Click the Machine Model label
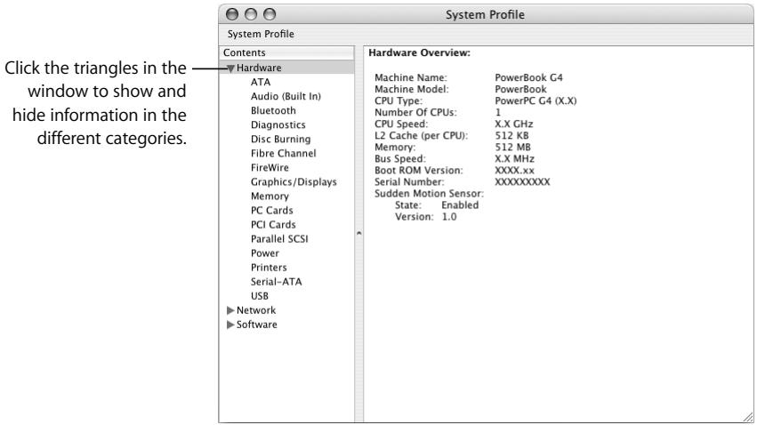 point(411,89)
